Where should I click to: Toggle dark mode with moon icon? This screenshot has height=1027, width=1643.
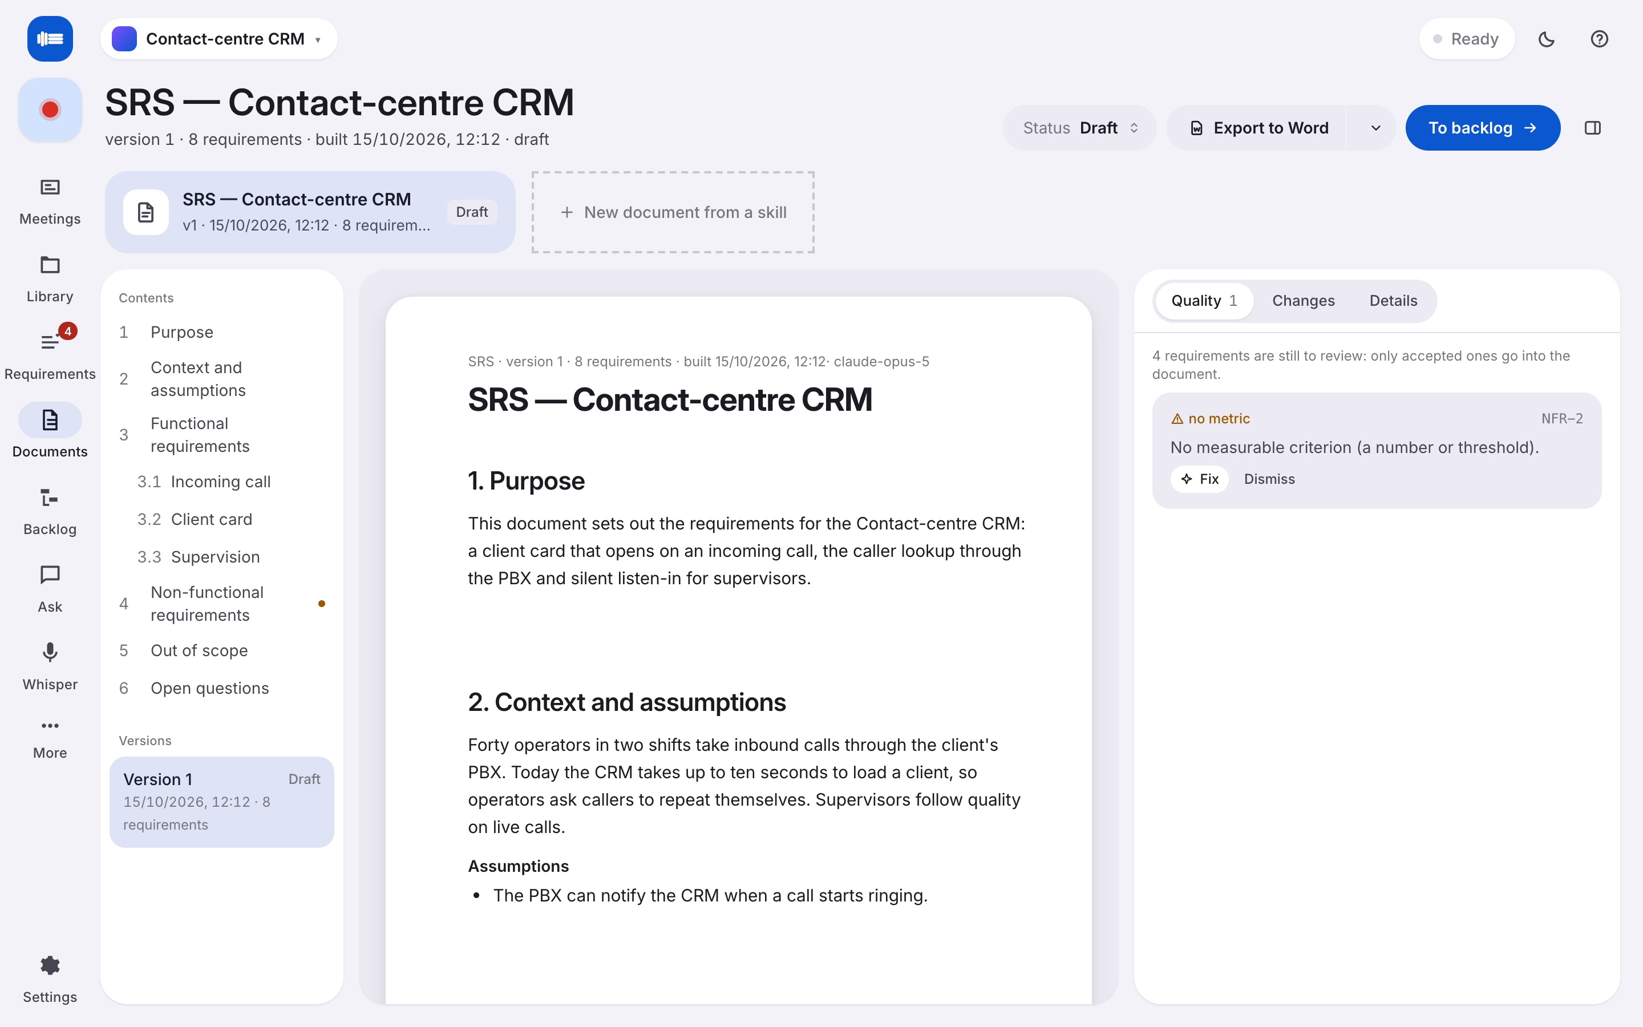1546,39
